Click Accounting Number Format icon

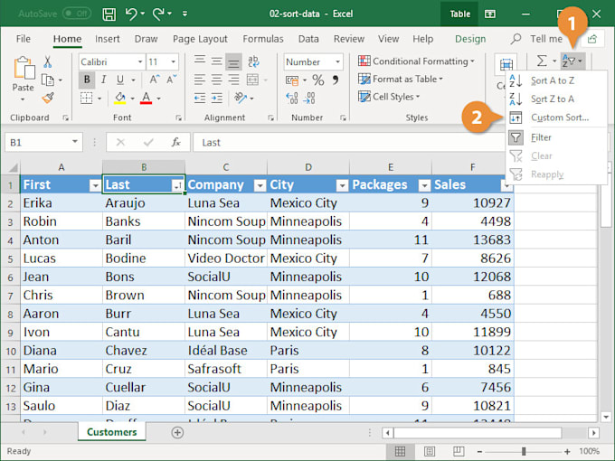292,80
